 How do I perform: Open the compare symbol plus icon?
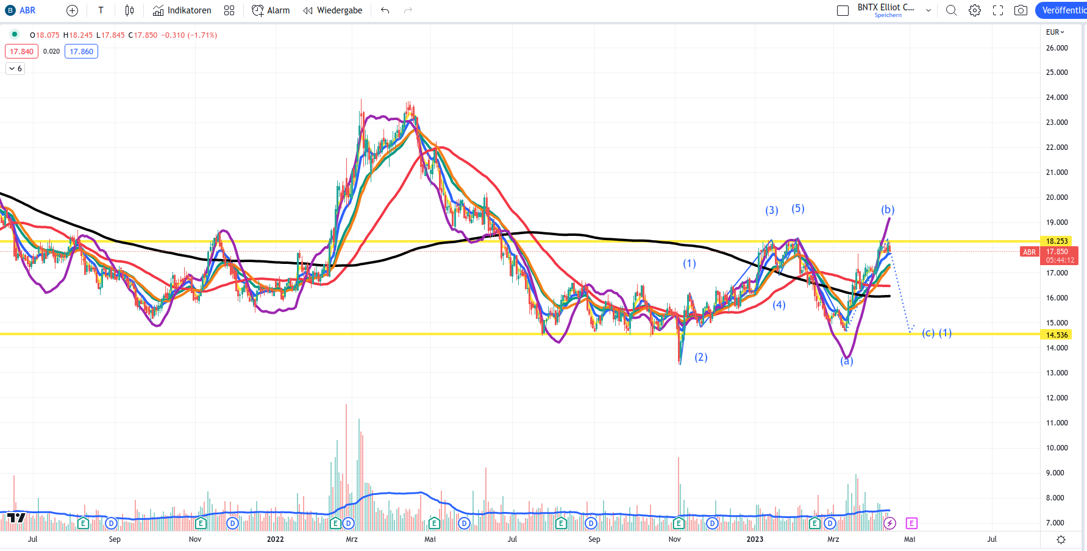click(x=71, y=10)
